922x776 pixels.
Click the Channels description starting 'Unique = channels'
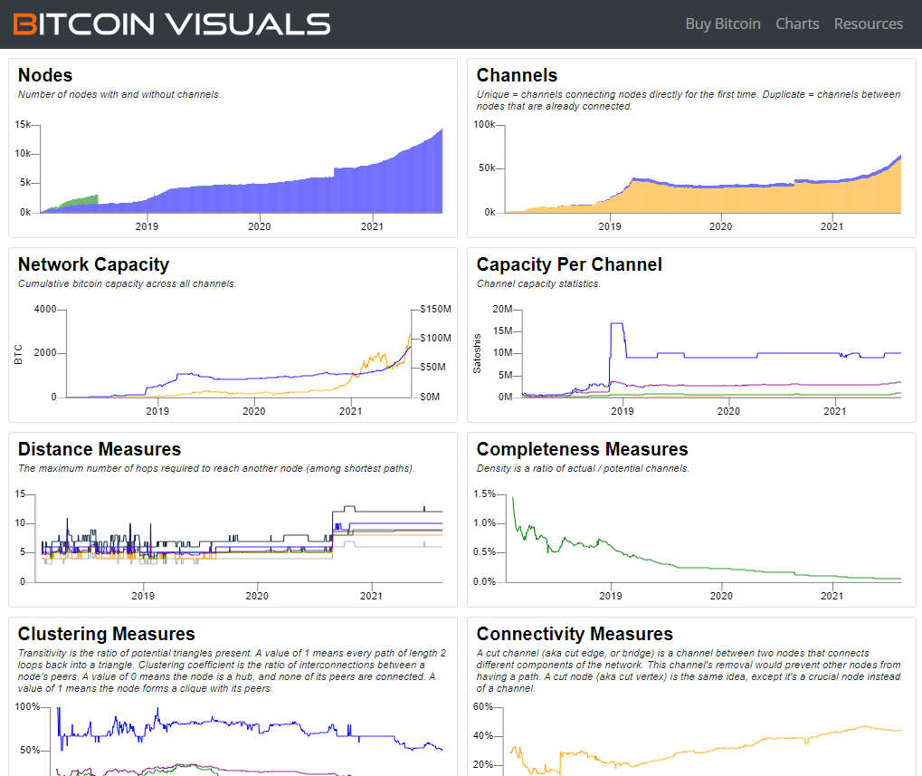tap(689, 101)
